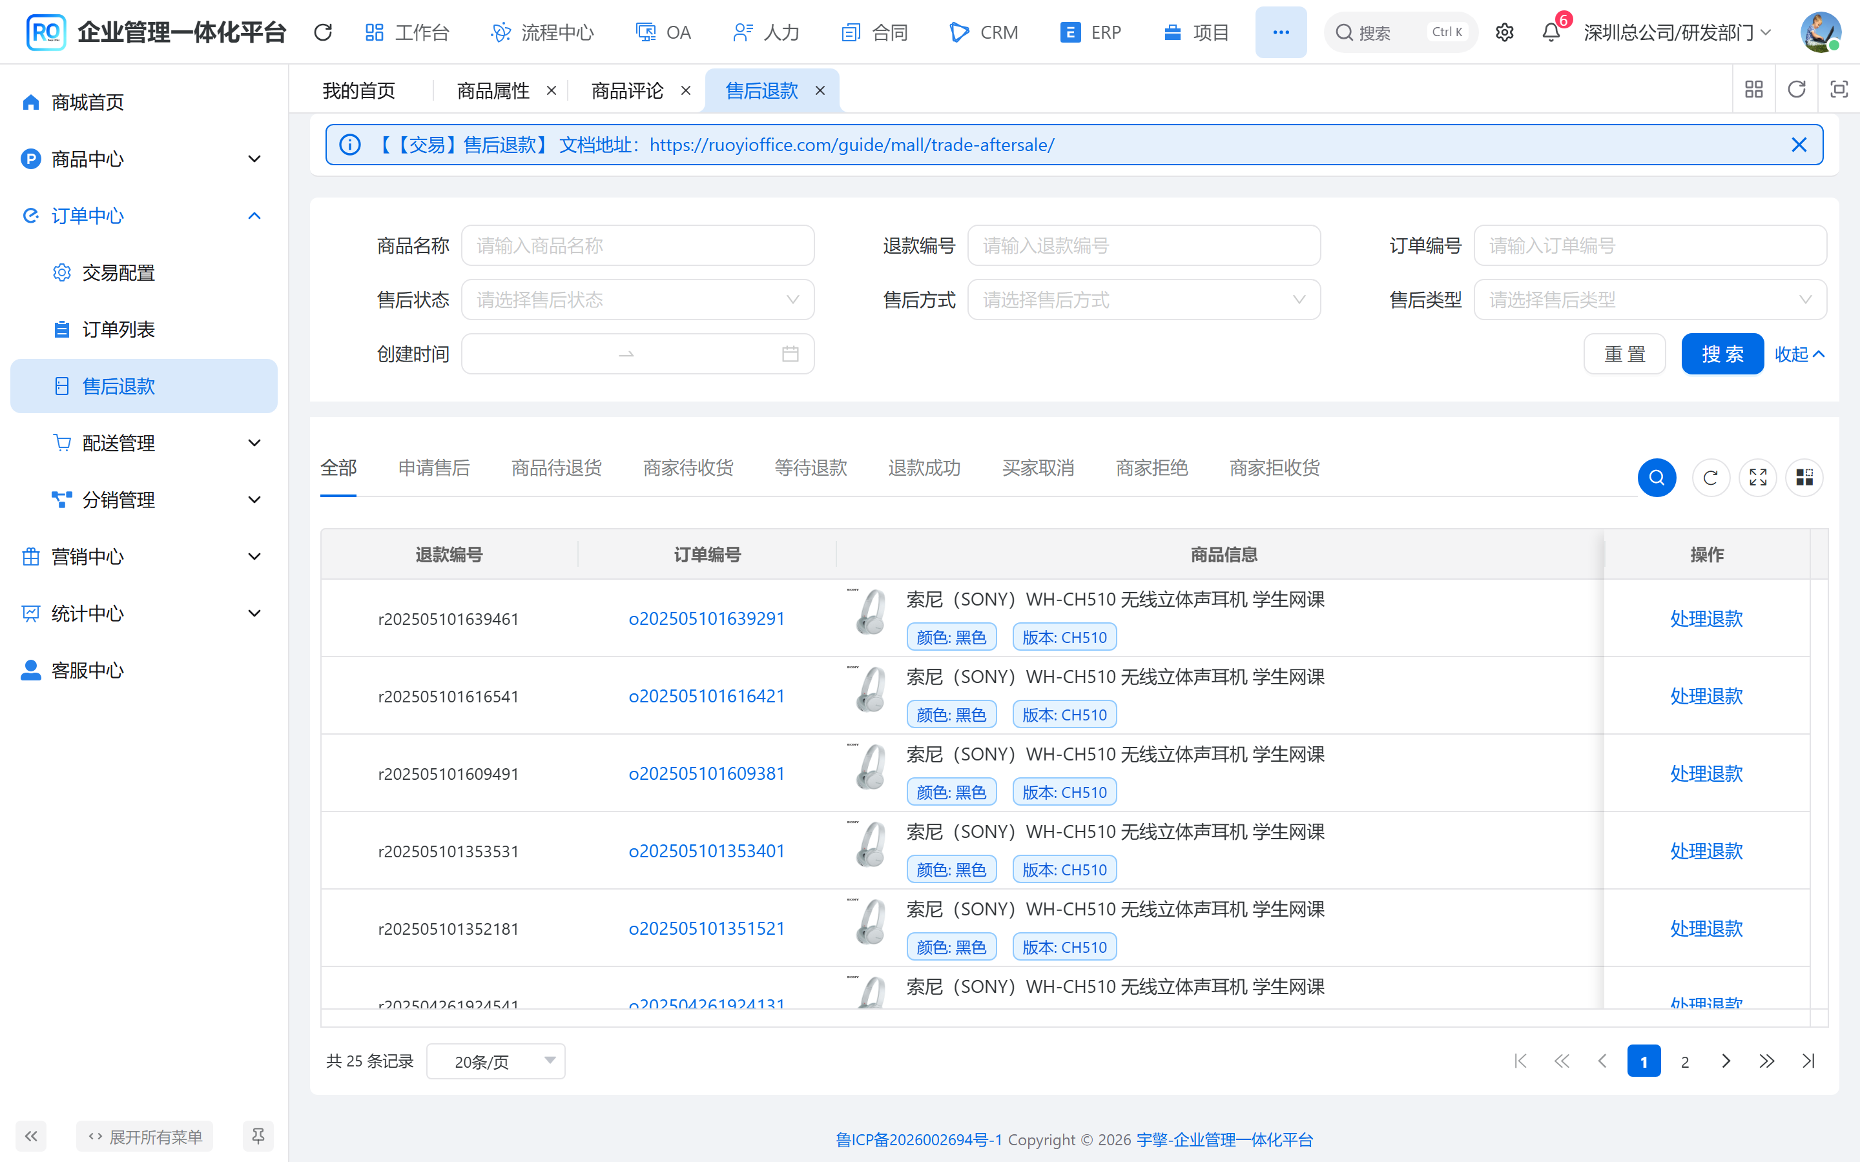Image resolution: width=1860 pixels, height=1162 pixels.
Task: Toggle content fullscreen icon
Action: 1839,90
